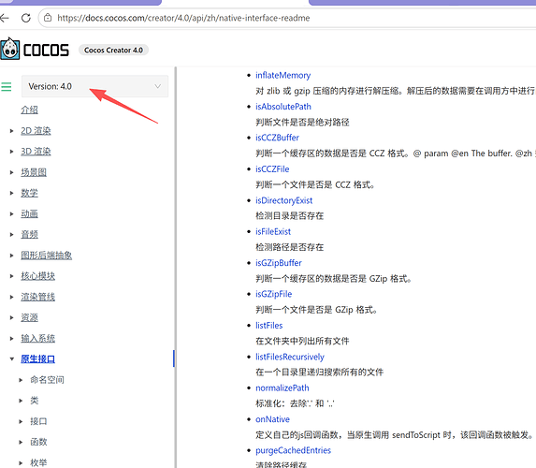Open the inflateMemory link
This screenshot has height=468, width=536.
pyautogui.click(x=283, y=75)
